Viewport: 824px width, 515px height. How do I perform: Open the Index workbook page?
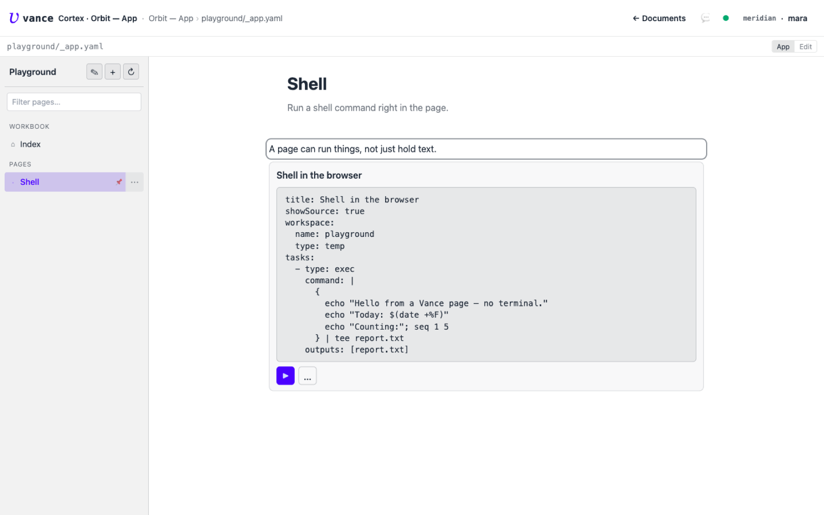[x=74, y=144]
